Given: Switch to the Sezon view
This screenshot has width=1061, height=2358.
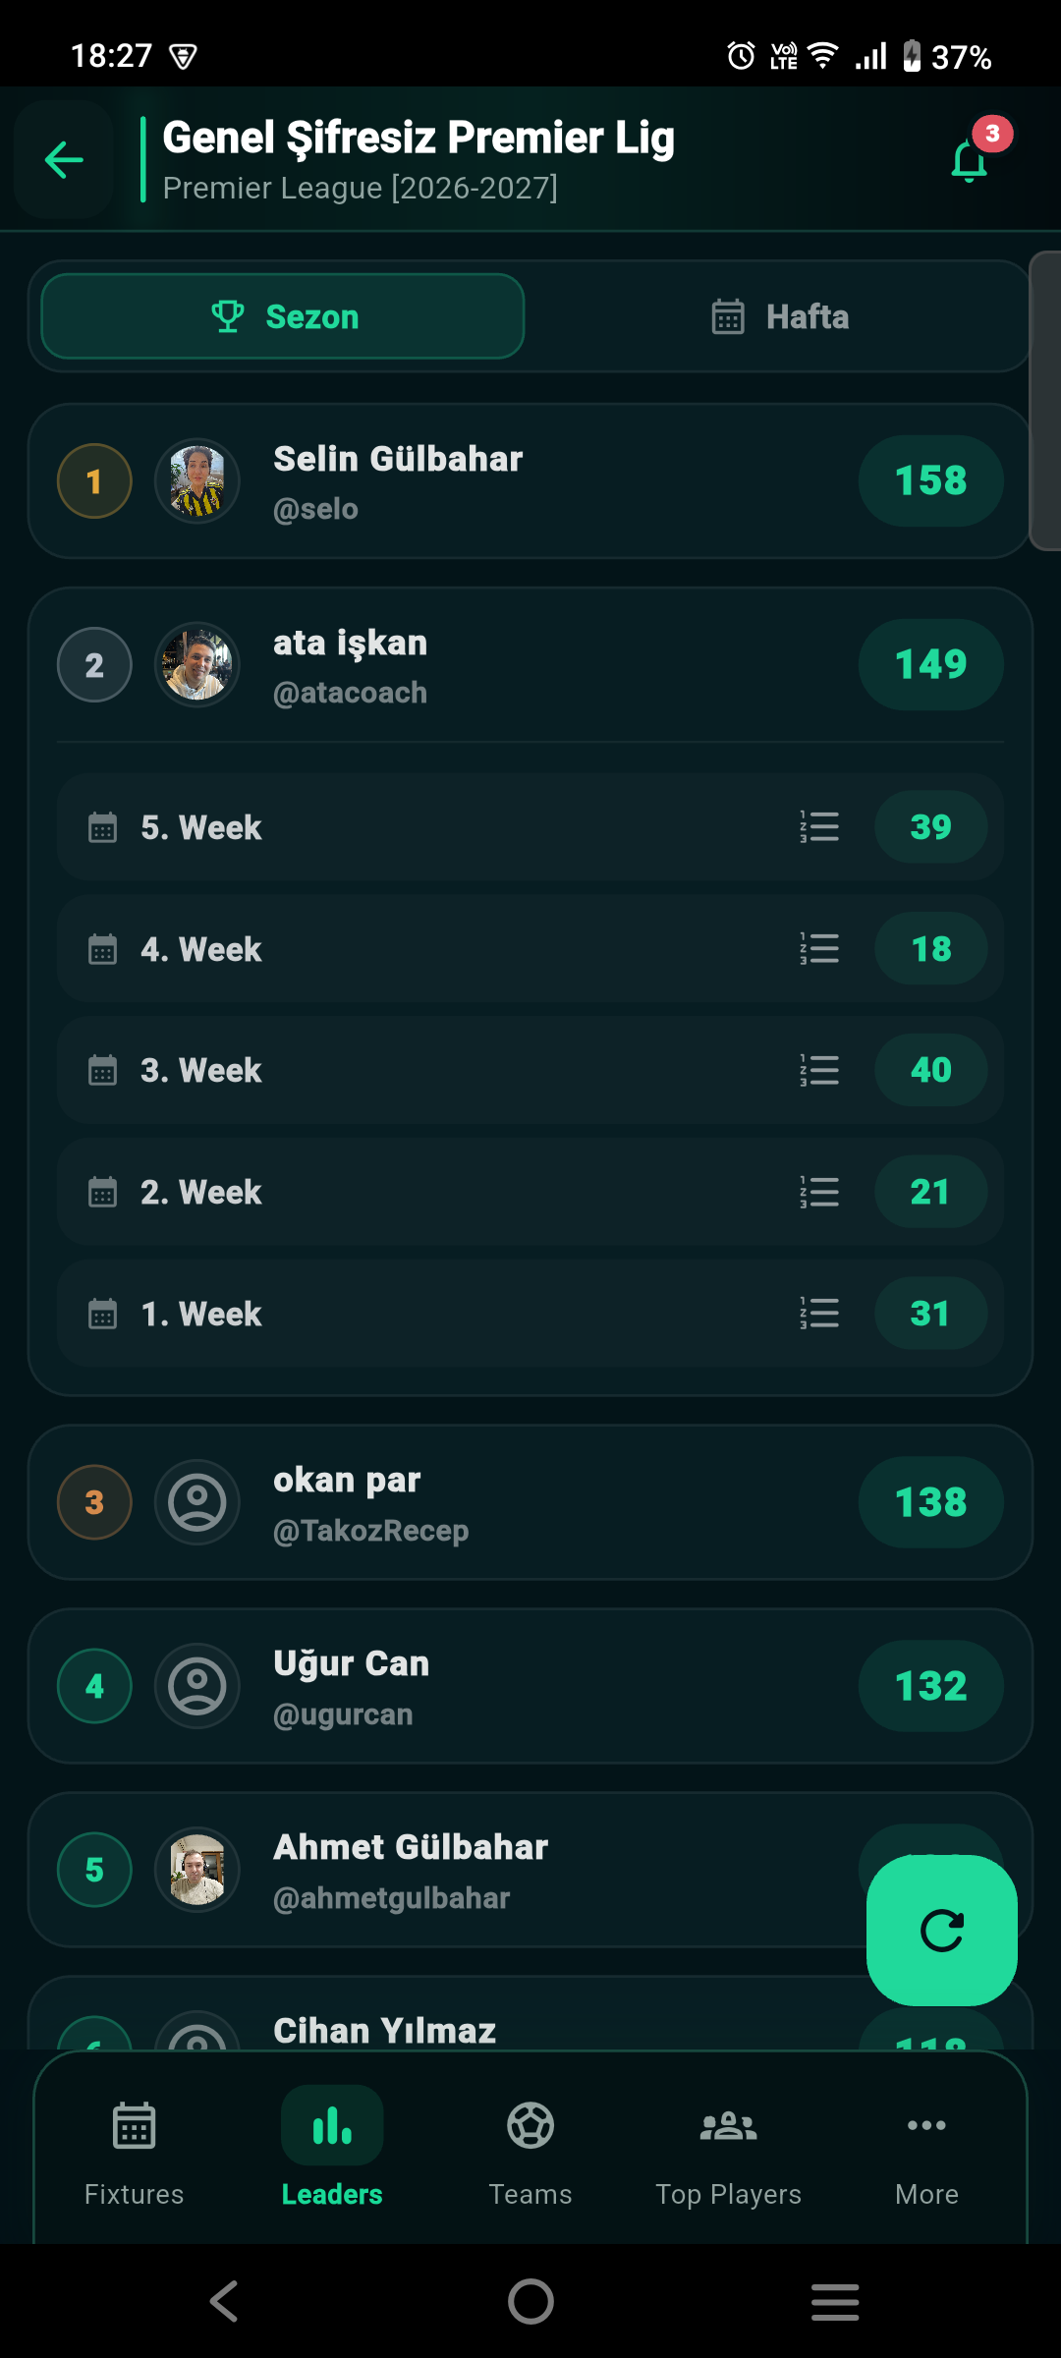Looking at the screenshot, I should coord(283,316).
